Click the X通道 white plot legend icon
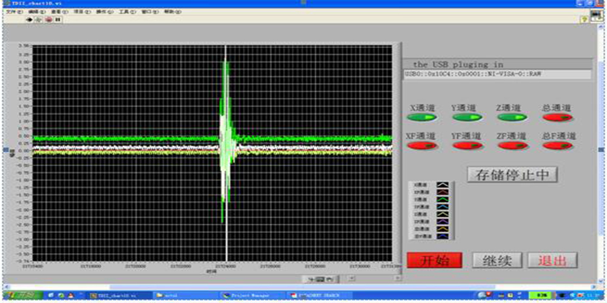607x303 pixels. (443, 185)
